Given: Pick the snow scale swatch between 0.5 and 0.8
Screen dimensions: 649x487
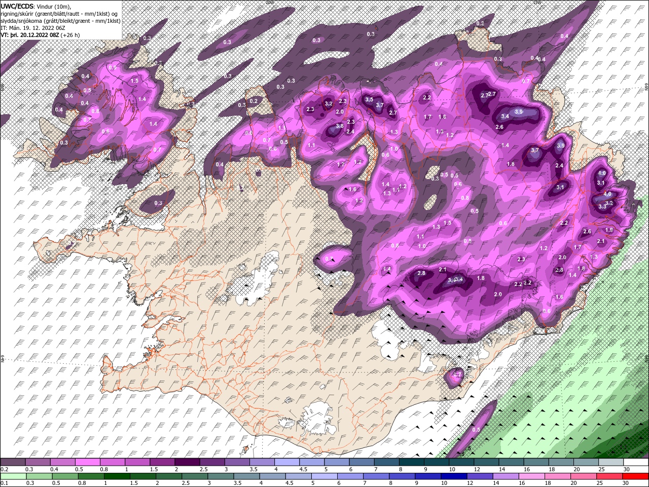Looking at the screenshot, I should point(87,462).
